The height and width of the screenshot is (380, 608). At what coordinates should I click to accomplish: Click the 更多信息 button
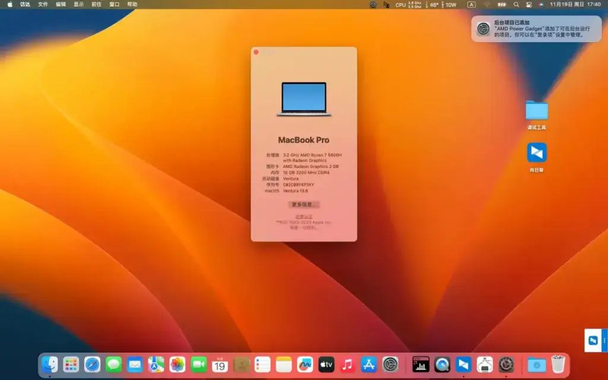303,204
